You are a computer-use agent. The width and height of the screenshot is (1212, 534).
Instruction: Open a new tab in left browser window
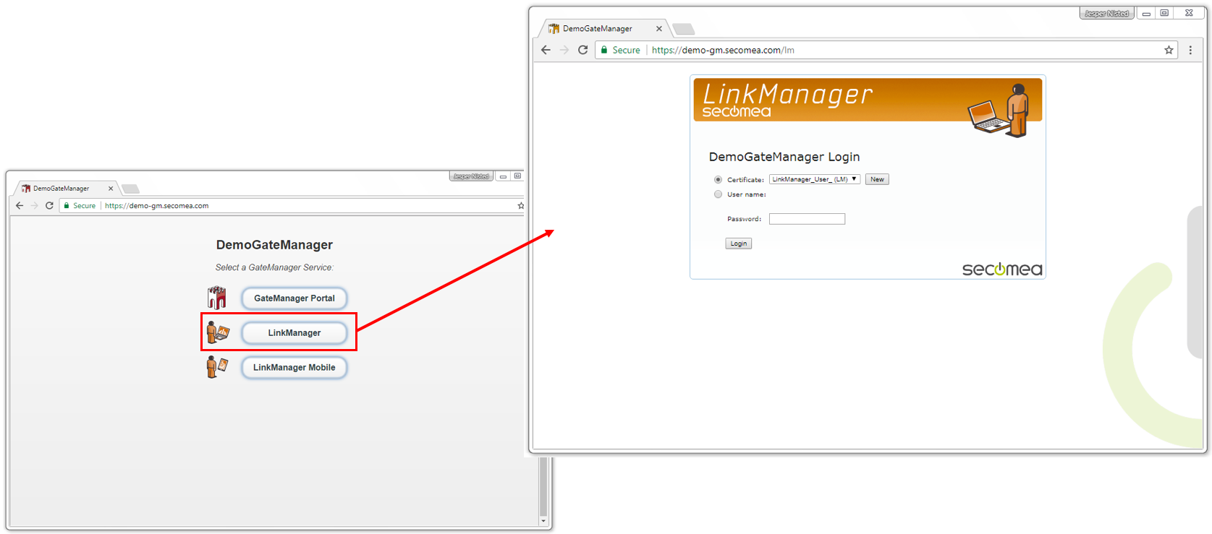click(x=131, y=189)
